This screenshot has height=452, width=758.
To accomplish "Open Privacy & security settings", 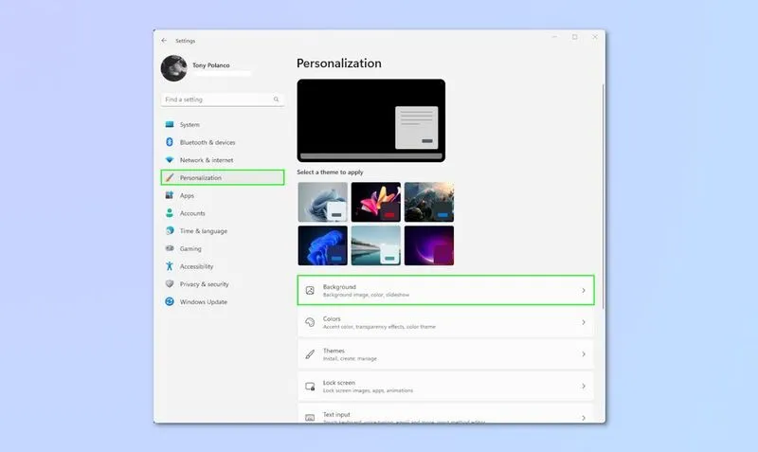I will pyautogui.click(x=223, y=283).
